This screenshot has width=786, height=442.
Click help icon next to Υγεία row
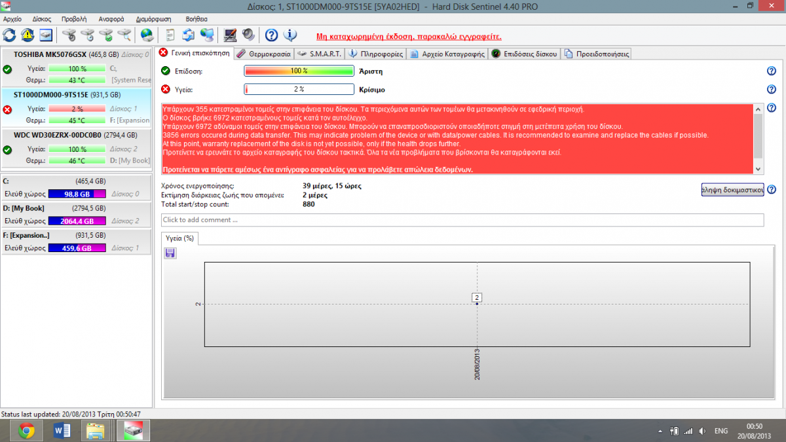tap(771, 90)
